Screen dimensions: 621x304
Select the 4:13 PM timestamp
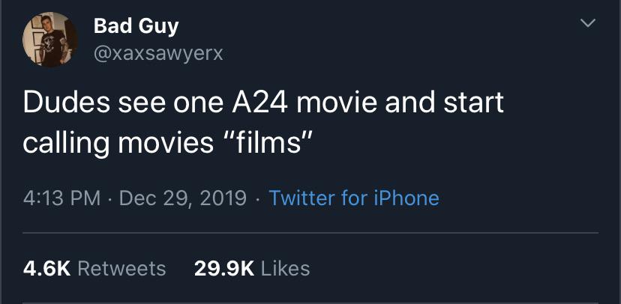[61, 198]
